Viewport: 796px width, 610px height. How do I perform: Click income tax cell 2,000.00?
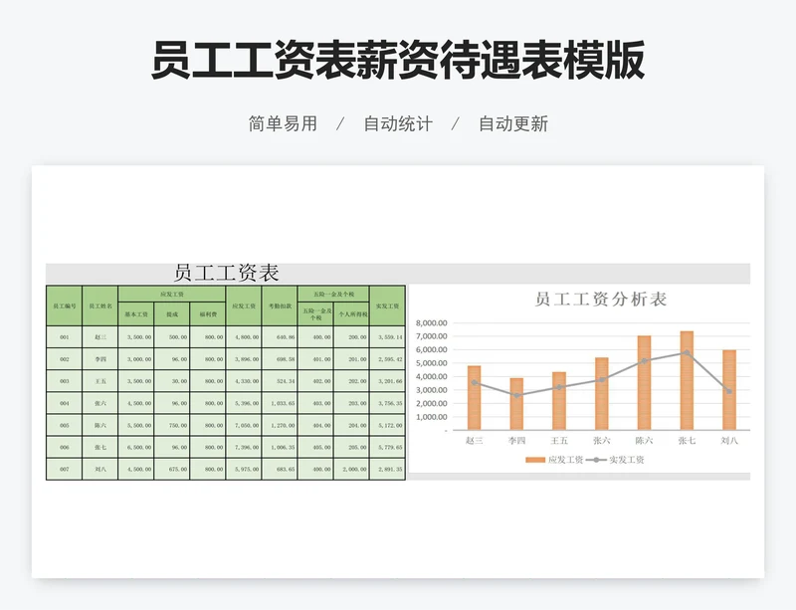[352, 469]
